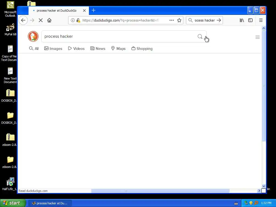
Task: Submit browser search with arrow button
Action: tap(219, 20)
